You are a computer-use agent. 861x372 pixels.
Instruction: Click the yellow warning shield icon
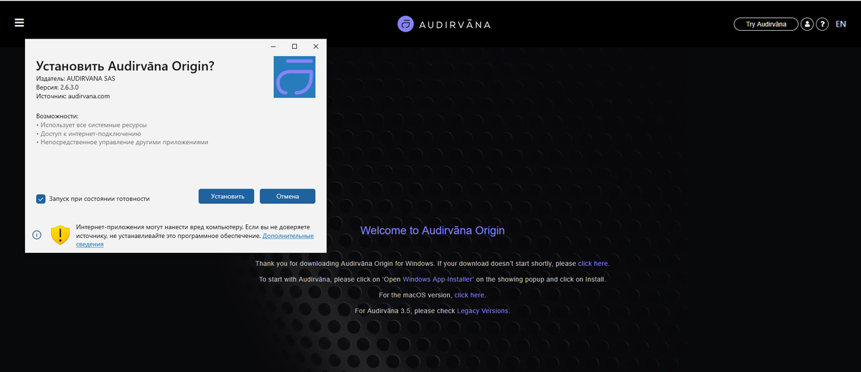pyautogui.click(x=60, y=235)
